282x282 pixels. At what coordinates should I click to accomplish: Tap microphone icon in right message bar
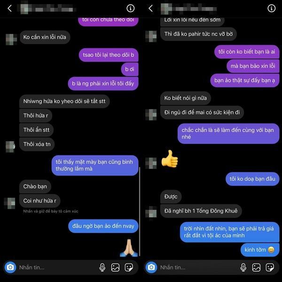[x=243, y=267]
